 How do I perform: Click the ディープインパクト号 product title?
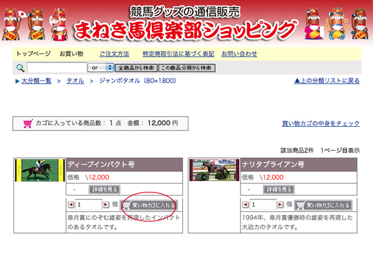101,165
